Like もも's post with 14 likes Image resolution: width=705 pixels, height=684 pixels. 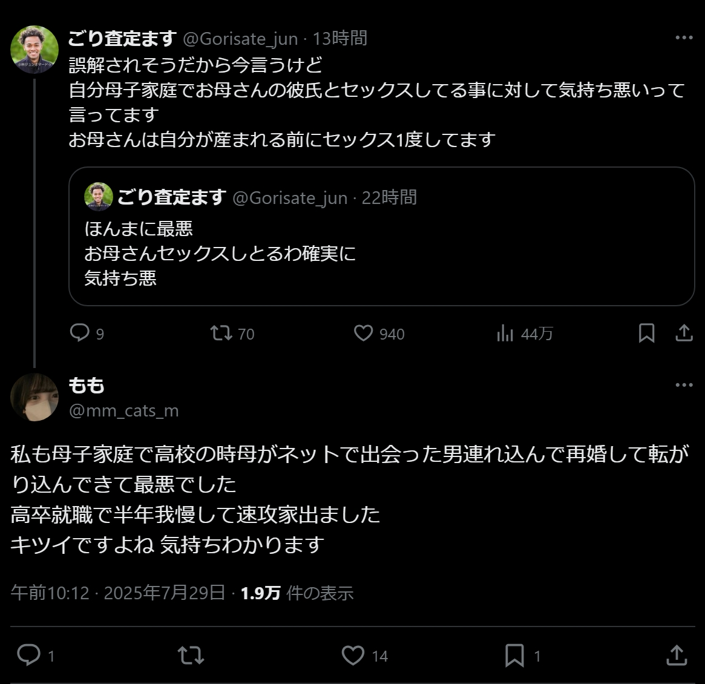[353, 655]
